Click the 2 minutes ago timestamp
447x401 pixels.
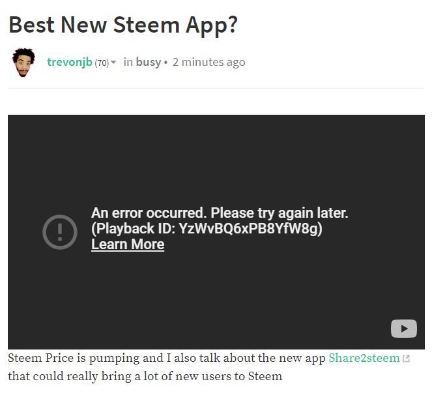point(209,62)
